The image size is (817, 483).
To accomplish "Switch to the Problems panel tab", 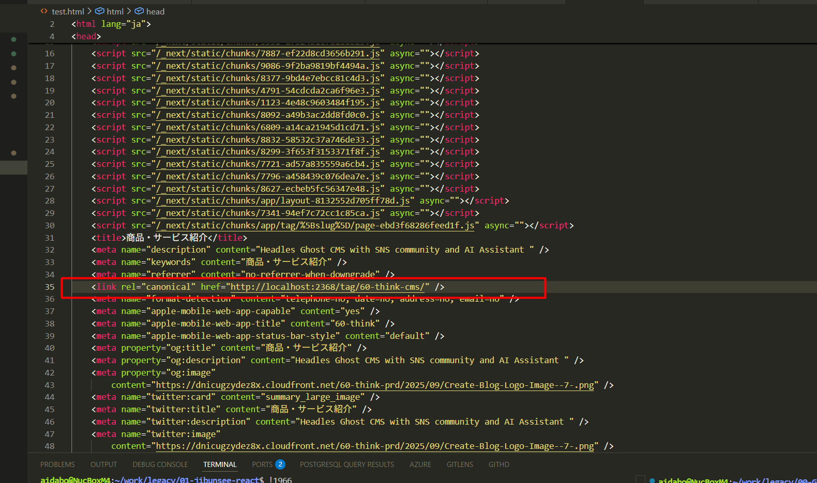I will (57, 464).
